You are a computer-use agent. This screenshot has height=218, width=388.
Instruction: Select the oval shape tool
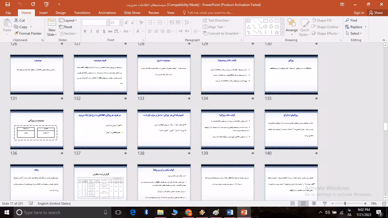coord(271,21)
